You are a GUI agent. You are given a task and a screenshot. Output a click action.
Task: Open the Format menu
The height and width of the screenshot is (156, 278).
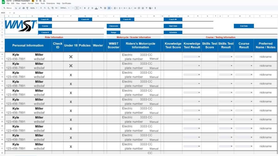tap(30, 4)
